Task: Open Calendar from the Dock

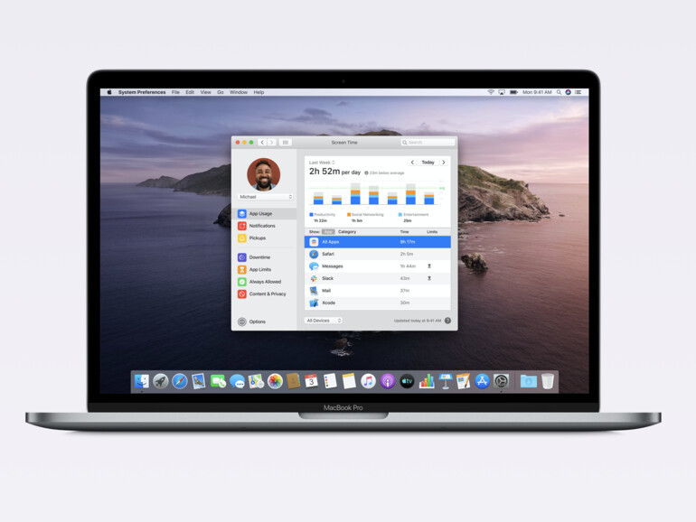Action: [311, 381]
